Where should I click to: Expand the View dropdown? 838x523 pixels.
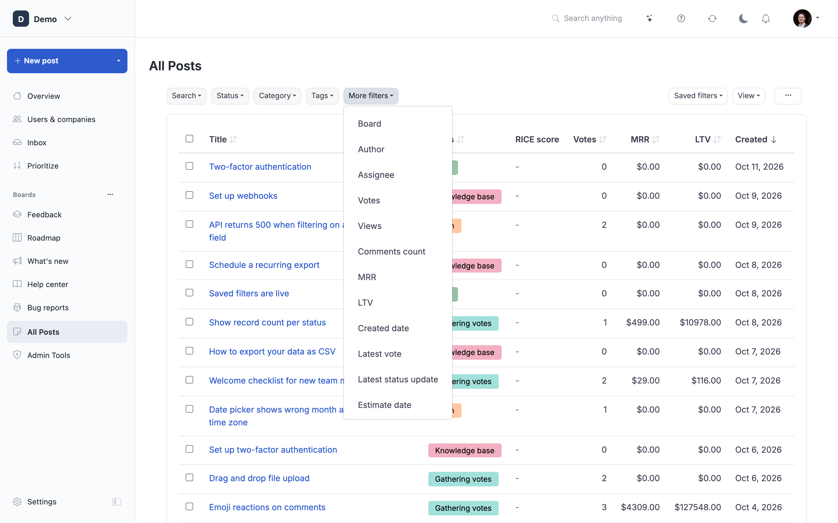click(749, 96)
